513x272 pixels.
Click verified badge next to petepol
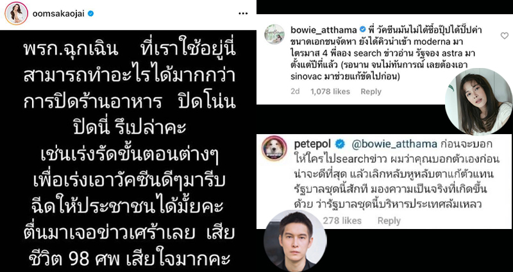coord(340,144)
